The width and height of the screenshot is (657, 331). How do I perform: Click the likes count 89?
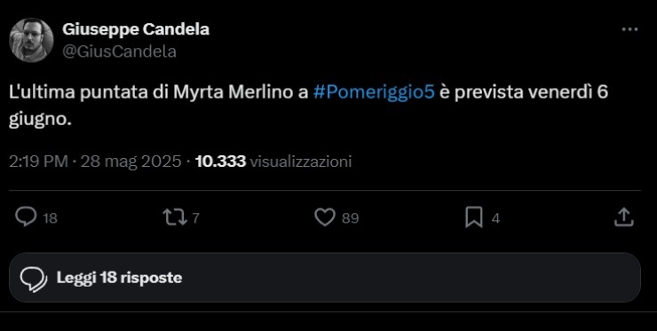pos(351,218)
